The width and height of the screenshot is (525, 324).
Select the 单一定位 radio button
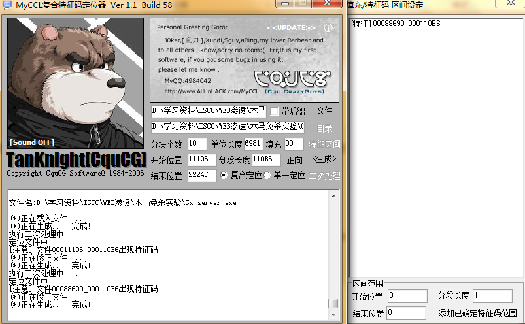pos(267,175)
